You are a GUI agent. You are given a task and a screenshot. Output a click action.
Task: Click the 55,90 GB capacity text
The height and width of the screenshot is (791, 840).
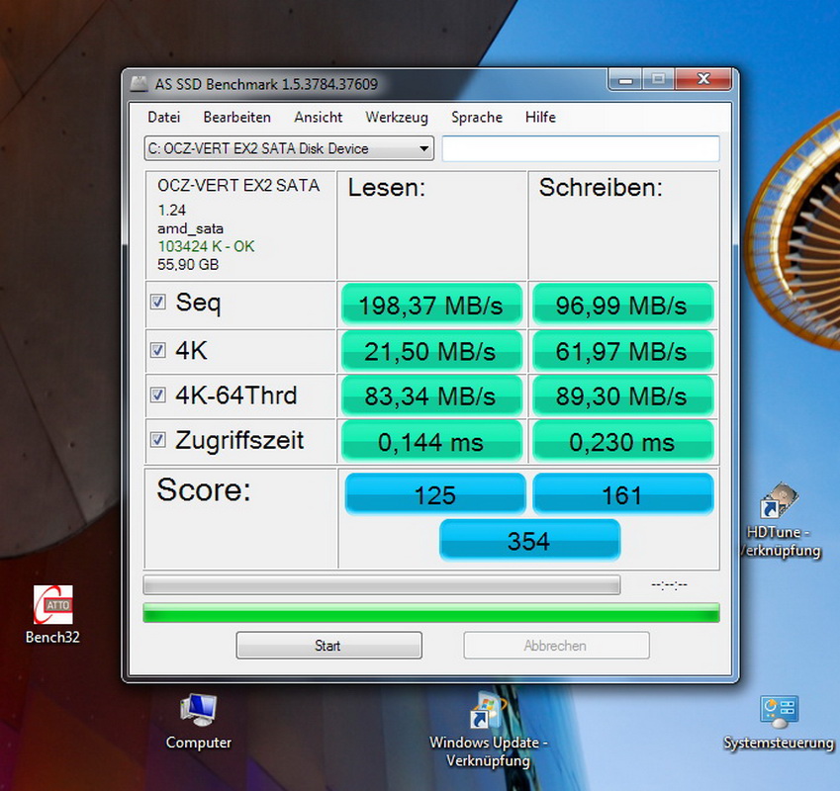[188, 264]
